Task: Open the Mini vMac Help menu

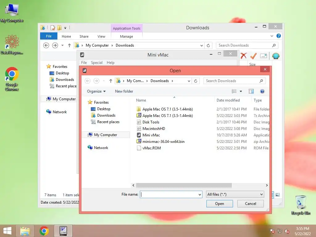Action: pos(111,62)
